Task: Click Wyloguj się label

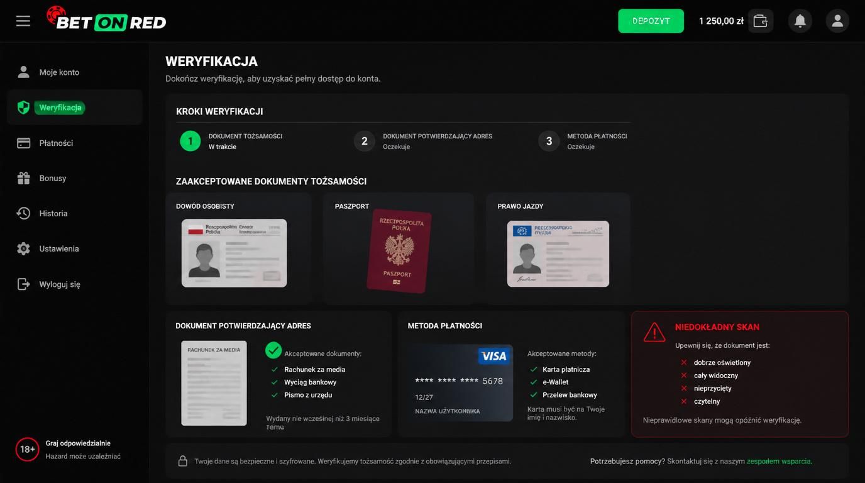Action: pyautogui.click(x=60, y=284)
